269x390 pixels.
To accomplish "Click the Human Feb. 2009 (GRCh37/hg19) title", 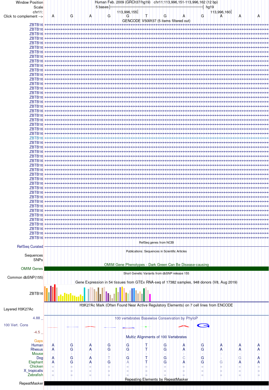I will click(123, 2).
